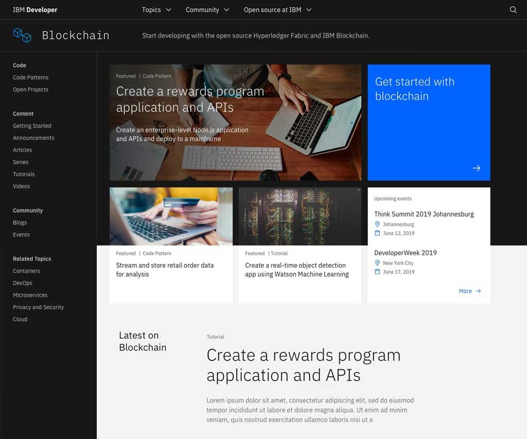527x439 pixels.
Task: Go to Microservices related topic
Action: 30,295
